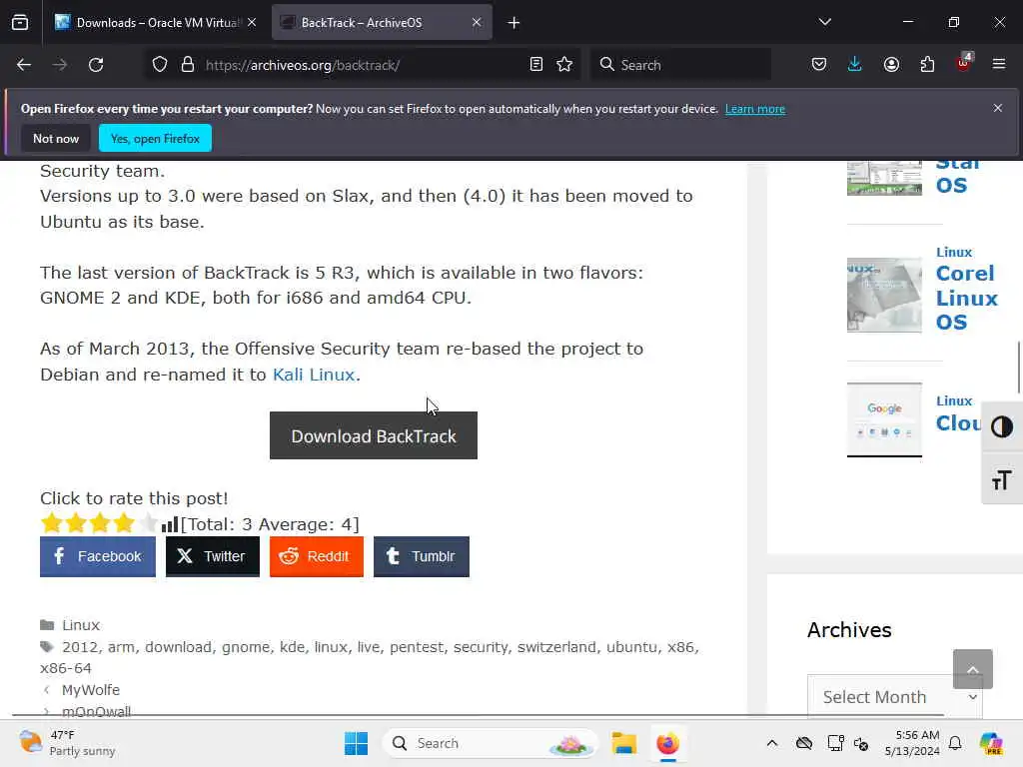The width and height of the screenshot is (1023, 767).
Task: List all tabs with dropdown arrow
Action: tap(824, 22)
